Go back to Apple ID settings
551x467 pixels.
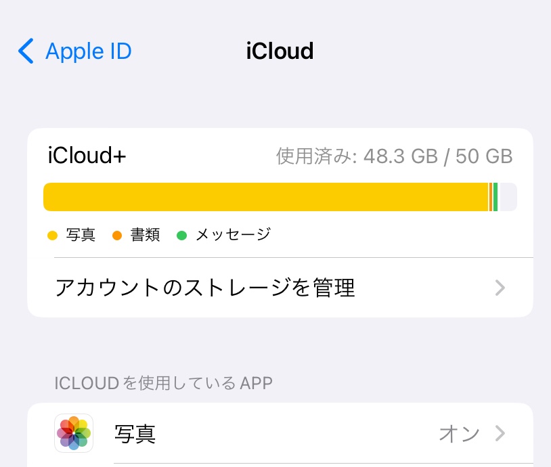point(88,51)
